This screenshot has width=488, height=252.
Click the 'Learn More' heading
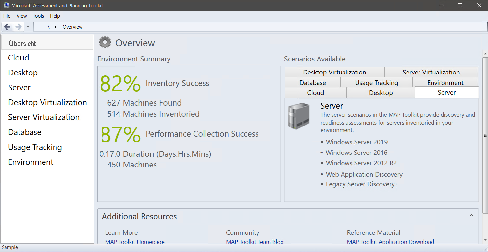click(121, 232)
